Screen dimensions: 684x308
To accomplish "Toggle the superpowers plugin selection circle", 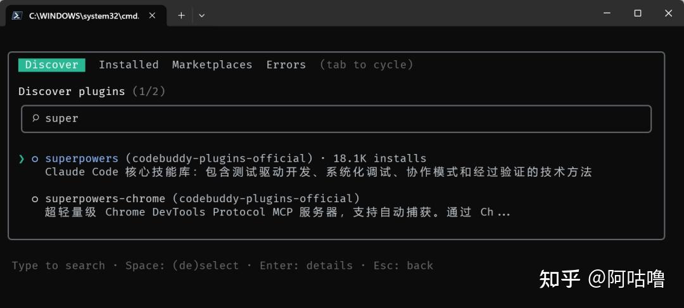I will [x=35, y=158].
